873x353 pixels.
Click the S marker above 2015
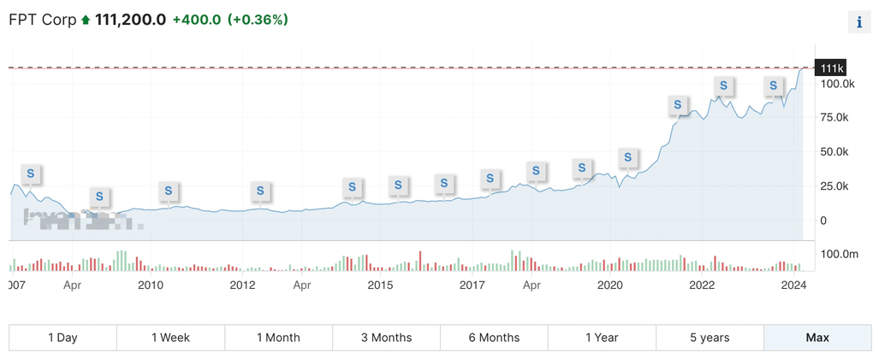click(x=398, y=185)
